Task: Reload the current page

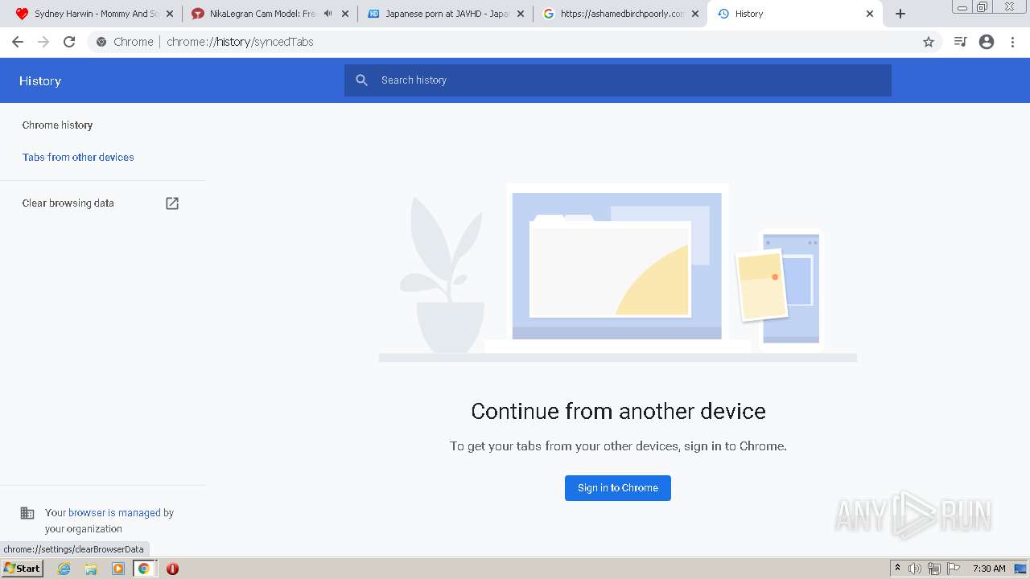Action: click(x=69, y=42)
